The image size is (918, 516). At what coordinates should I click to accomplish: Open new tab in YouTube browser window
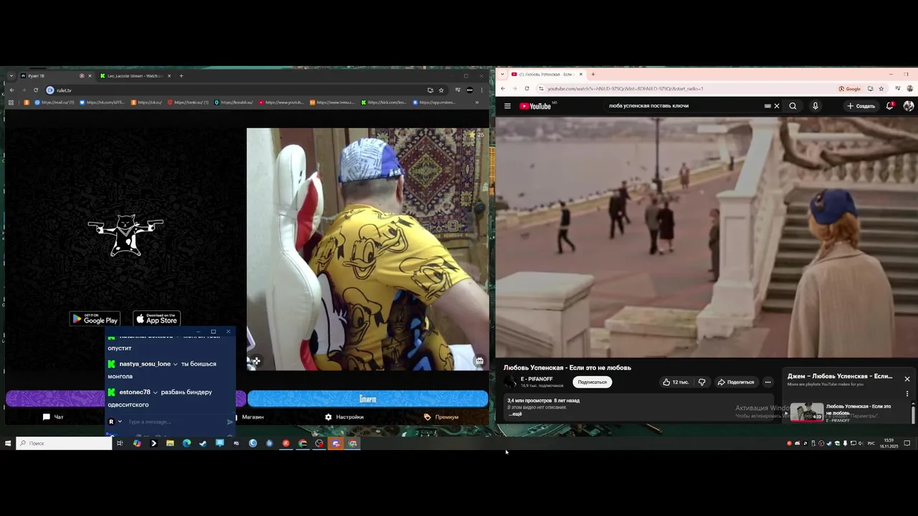coord(592,75)
